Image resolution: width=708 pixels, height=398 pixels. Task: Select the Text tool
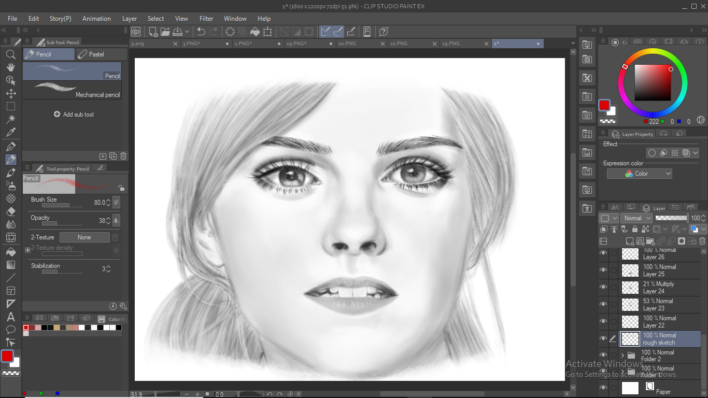click(10, 317)
